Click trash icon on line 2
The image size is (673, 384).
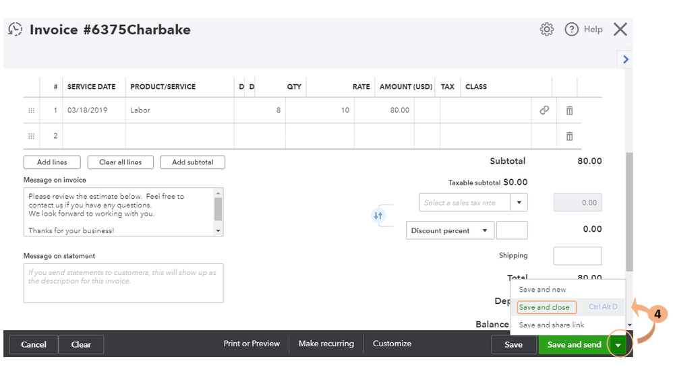click(569, 135)
